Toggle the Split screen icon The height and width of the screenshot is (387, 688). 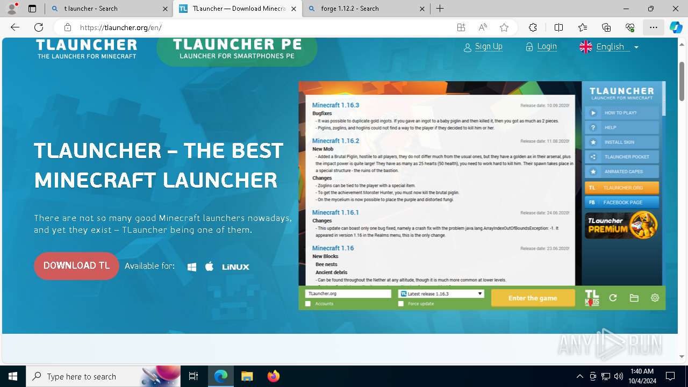coord(558,27)
